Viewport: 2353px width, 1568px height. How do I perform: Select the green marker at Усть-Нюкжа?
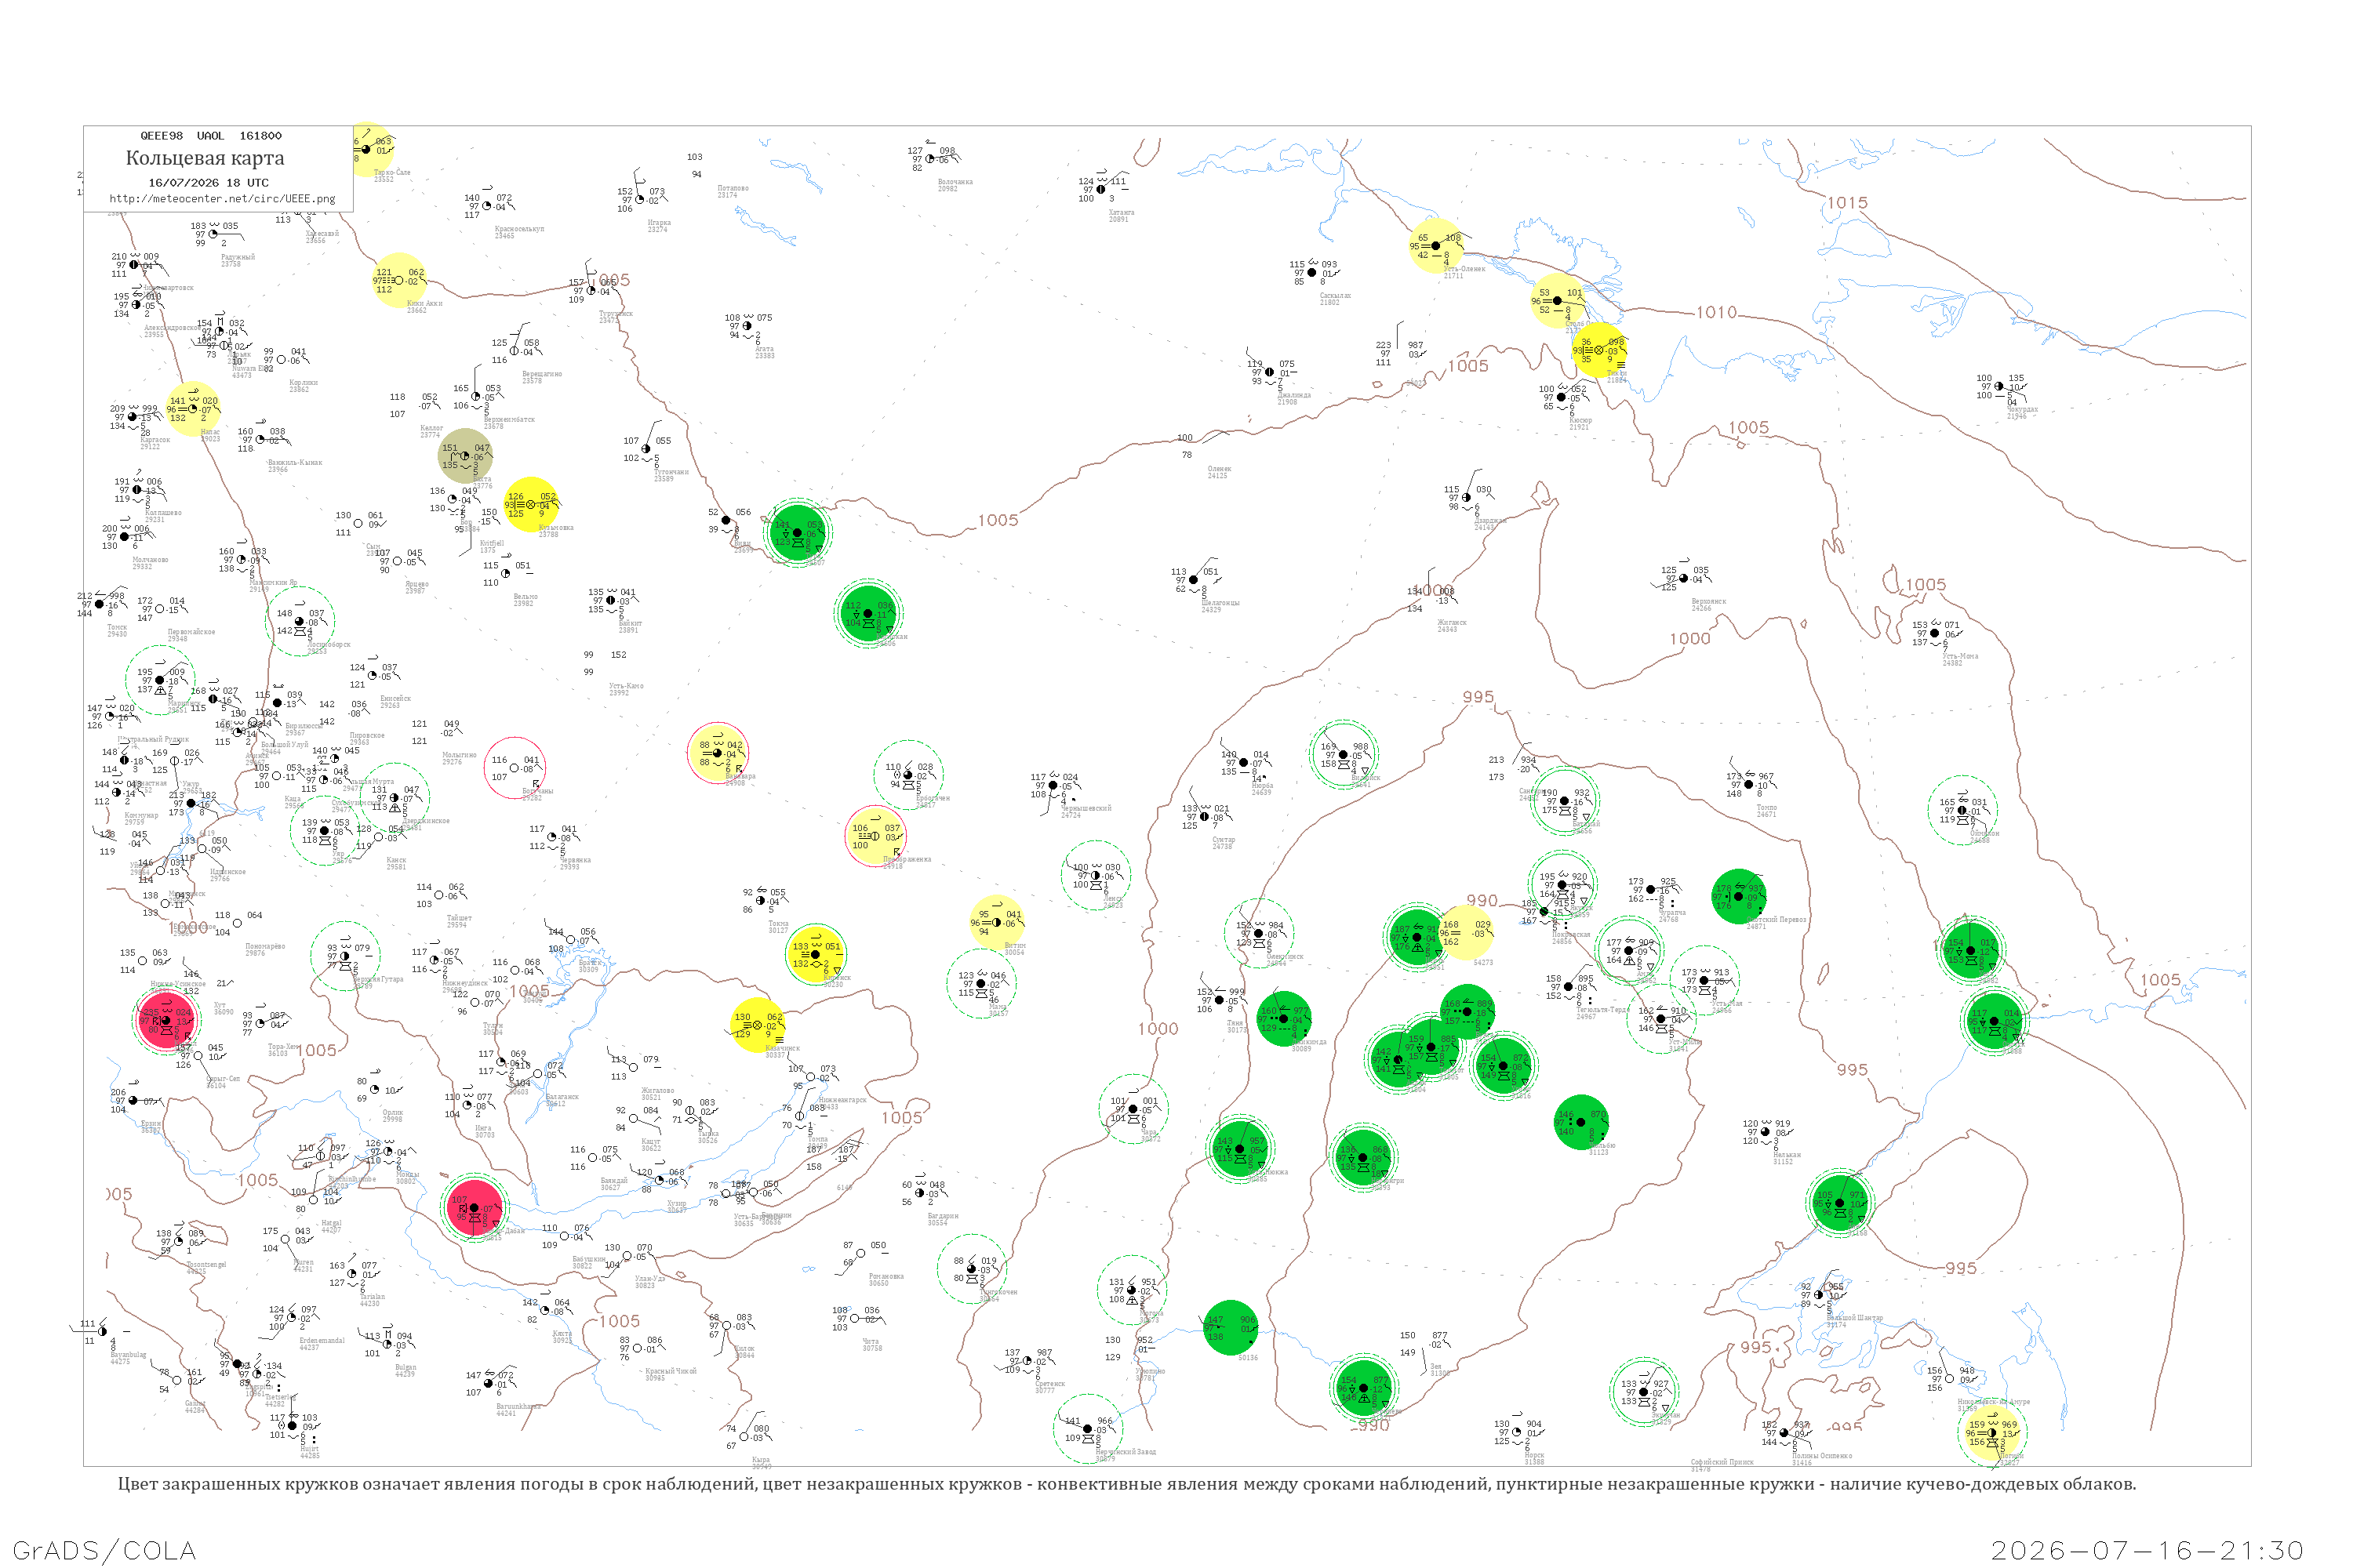pyautogui.click(x=1239, y=1149)
